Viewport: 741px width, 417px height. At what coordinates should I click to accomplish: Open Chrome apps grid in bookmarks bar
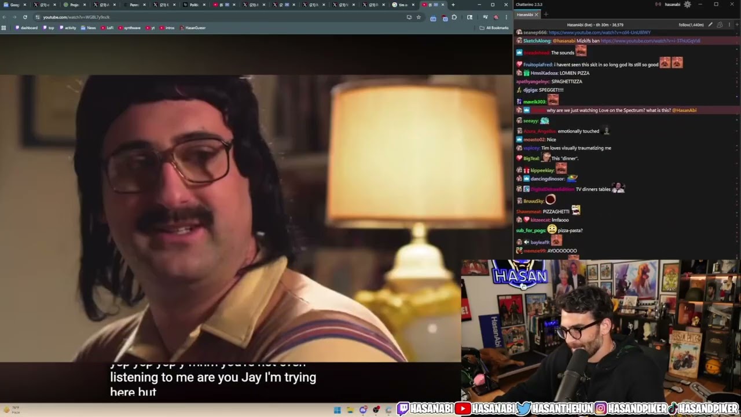pos(4,28)
